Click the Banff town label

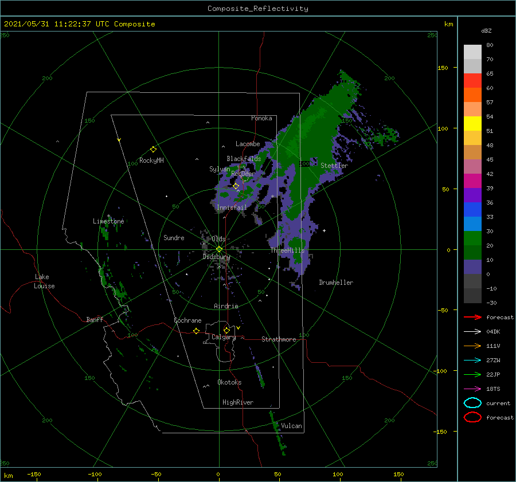95,319
